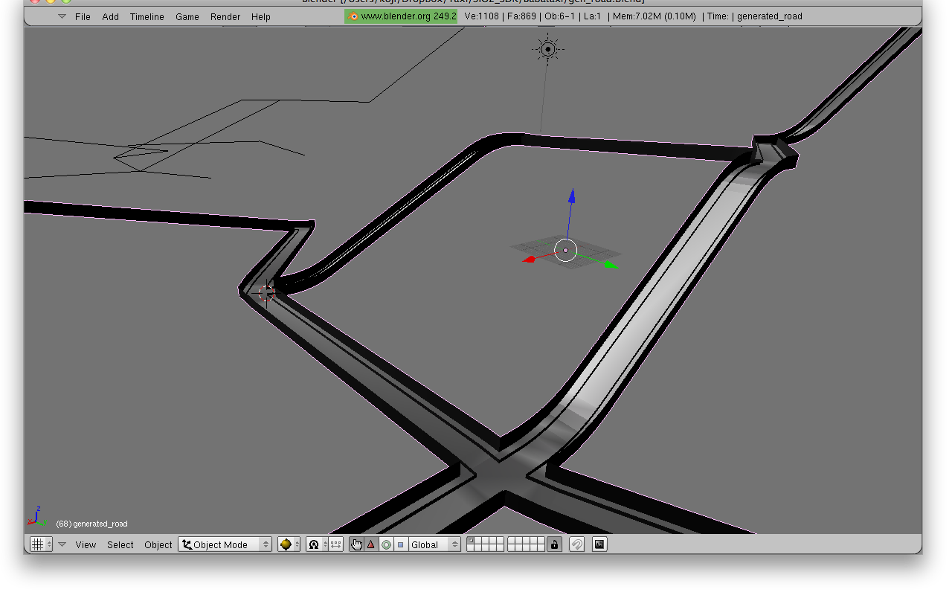Viewport: 952px width, 595px height.
Task: Toggle the active first layer button
Action: click(x=471, y=541)
